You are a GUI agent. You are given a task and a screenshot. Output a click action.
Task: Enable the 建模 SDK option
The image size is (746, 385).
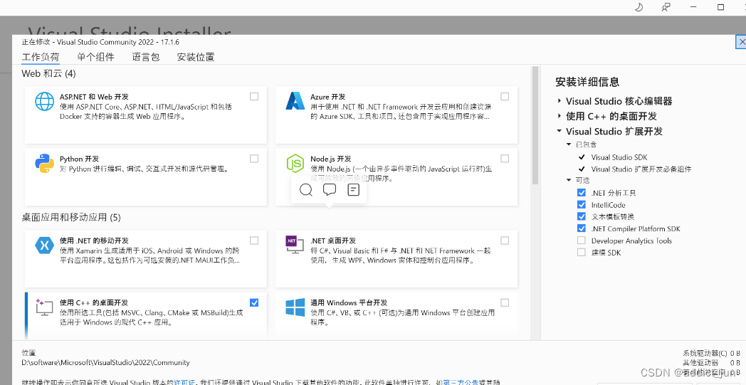582,252
